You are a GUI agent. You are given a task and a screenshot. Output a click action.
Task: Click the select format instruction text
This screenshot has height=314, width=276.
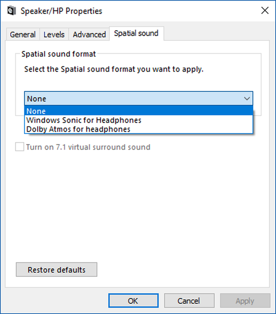tap(114, 69)
